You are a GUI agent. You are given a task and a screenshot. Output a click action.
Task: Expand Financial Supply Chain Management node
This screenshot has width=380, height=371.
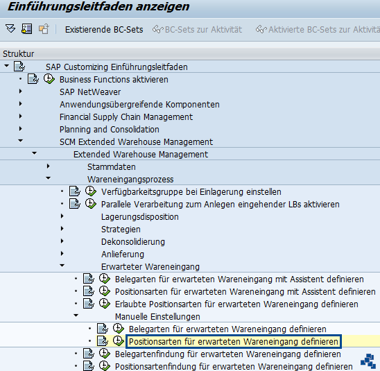[x=20, y=117]
